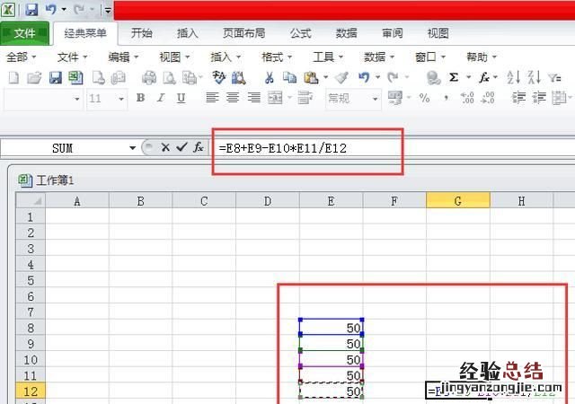Switch to the 公式 ribbon tab
575x404 pixels.
(300, 33)
